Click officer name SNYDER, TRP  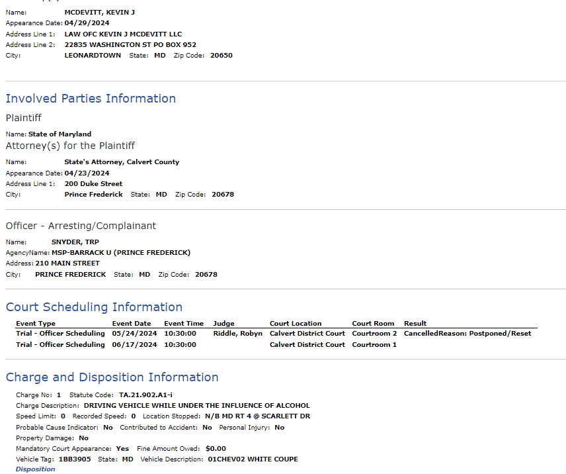click(x=75, y=242)
